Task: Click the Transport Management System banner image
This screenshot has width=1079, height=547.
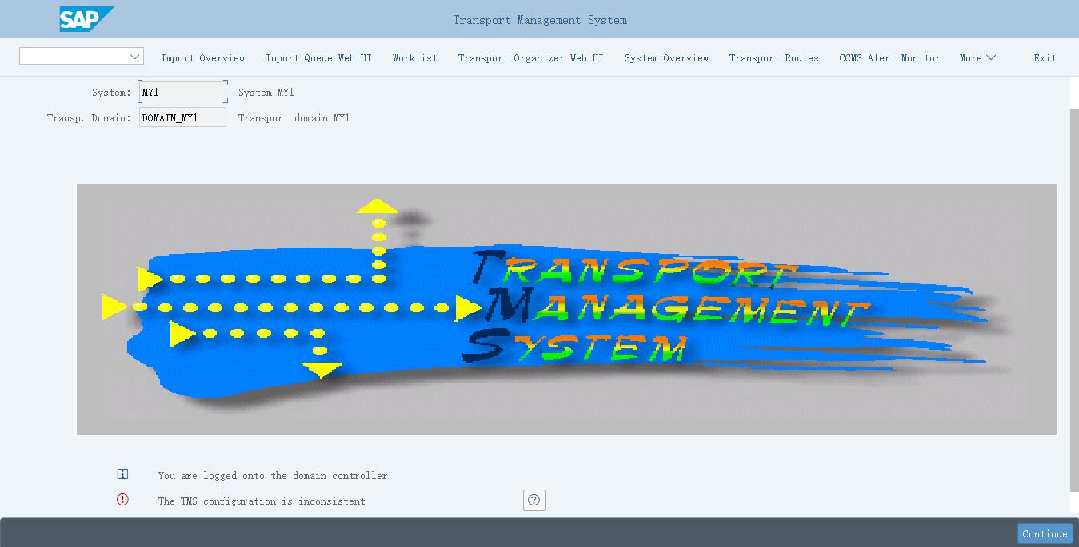Action: (x=566, y=310)
